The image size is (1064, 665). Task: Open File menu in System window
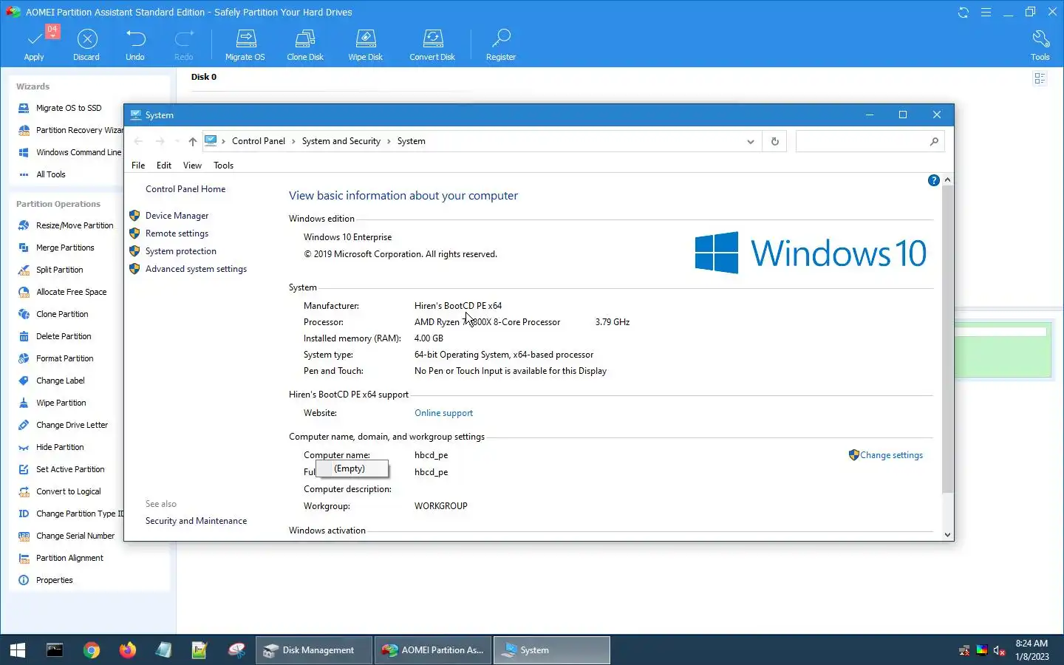point(138,166)
